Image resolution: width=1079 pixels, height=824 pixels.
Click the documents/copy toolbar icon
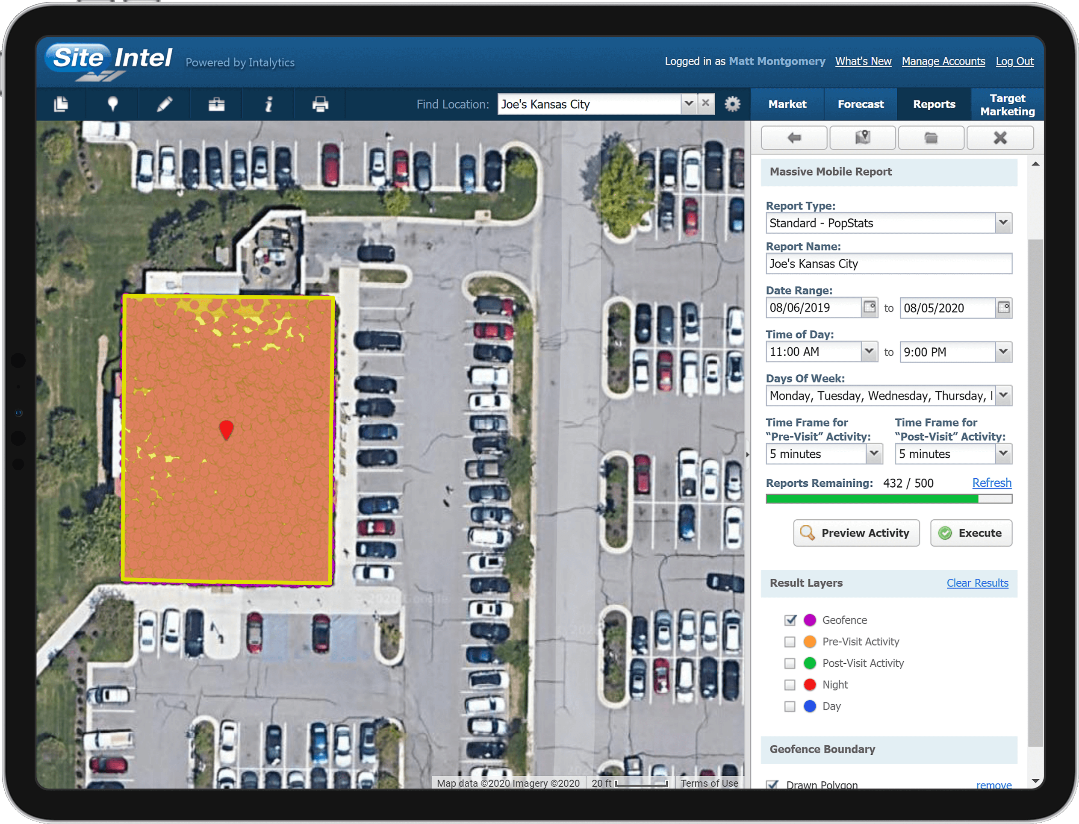point(61,104)
